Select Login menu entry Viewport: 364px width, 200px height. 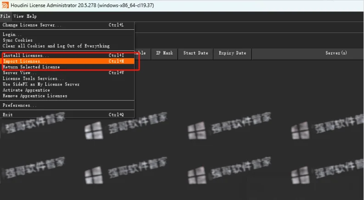(67, 34)
